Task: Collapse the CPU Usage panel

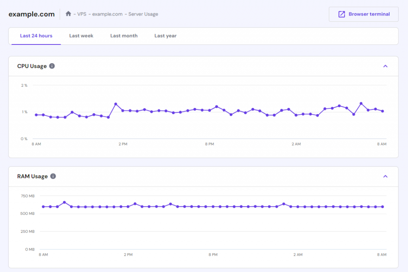Action: (385, 66)
